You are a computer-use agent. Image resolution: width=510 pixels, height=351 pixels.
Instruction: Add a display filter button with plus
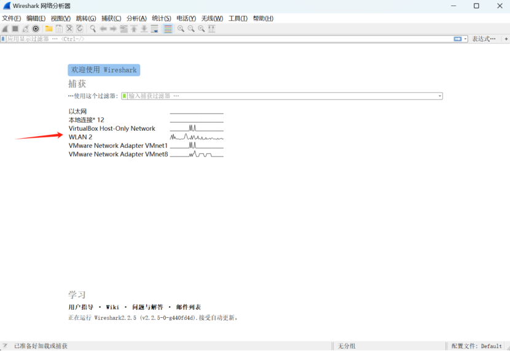[x=506, y=39]
